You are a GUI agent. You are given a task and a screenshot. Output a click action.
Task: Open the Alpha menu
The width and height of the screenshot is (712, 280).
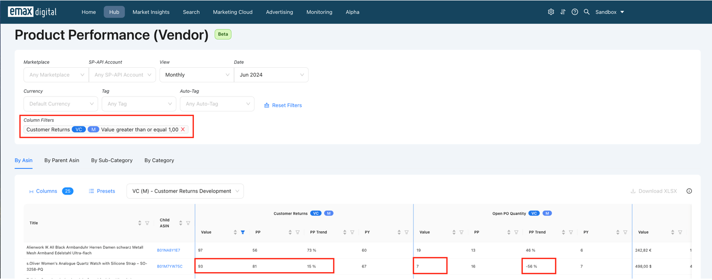[x=353, y=12]
